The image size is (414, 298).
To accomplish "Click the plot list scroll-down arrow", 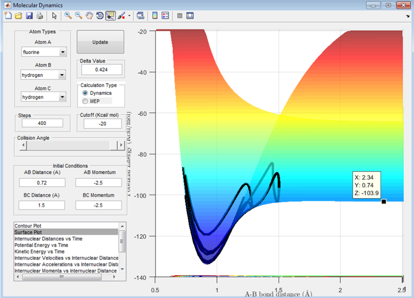I will point(122,269).
